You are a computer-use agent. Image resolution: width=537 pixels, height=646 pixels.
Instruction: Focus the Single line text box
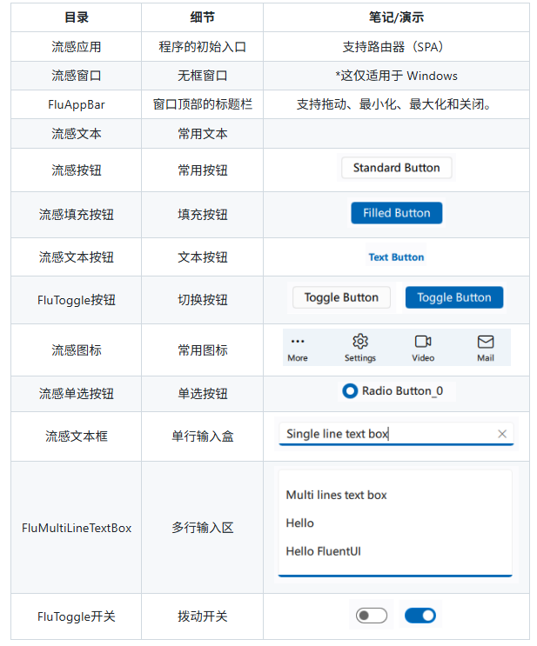click(396, 434)
